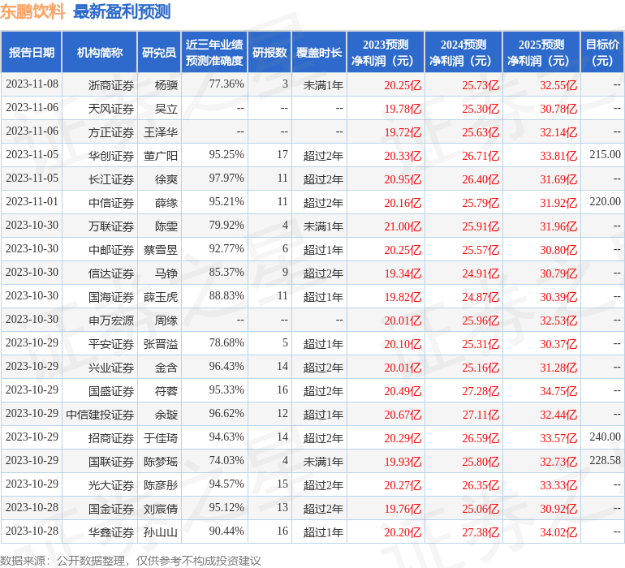The width and height of the screenshot is (625, 568).
Task: Select the 研究员 column header
Action: point(159,52)
